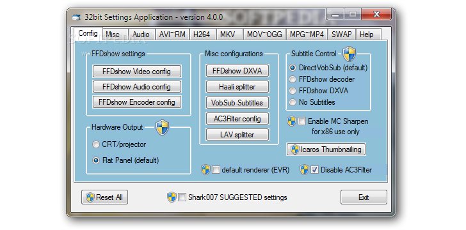The image size is (466, 230).
Task: Click the shield icon next to Shark007 SUGGESTED settings
Action: click(x=172, y=197)
